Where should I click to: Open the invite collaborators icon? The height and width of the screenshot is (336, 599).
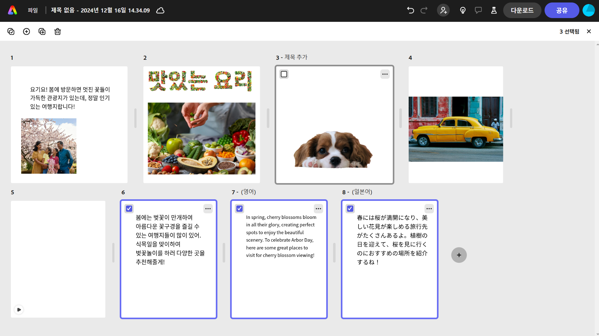pyautogui.click(x=443, y=10)
